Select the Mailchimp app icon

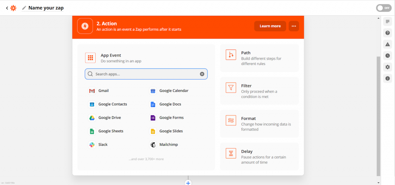click(153, 145)
